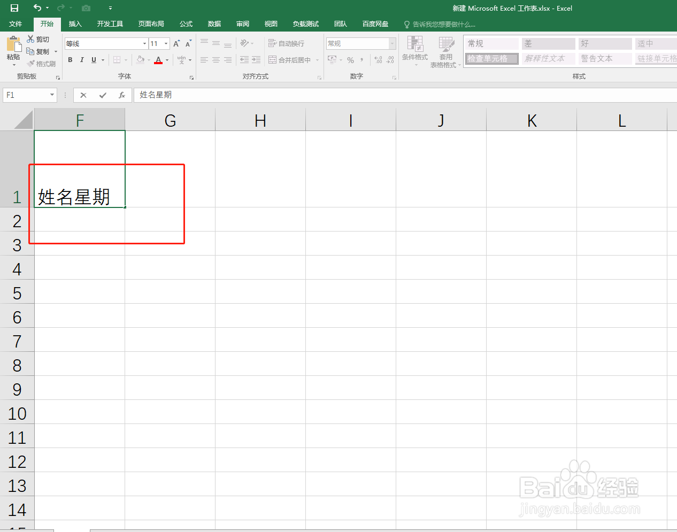677x532 pixels.
Task: Click the 条件格式 button
Action: pyautogui.click(x=415, y=51)
